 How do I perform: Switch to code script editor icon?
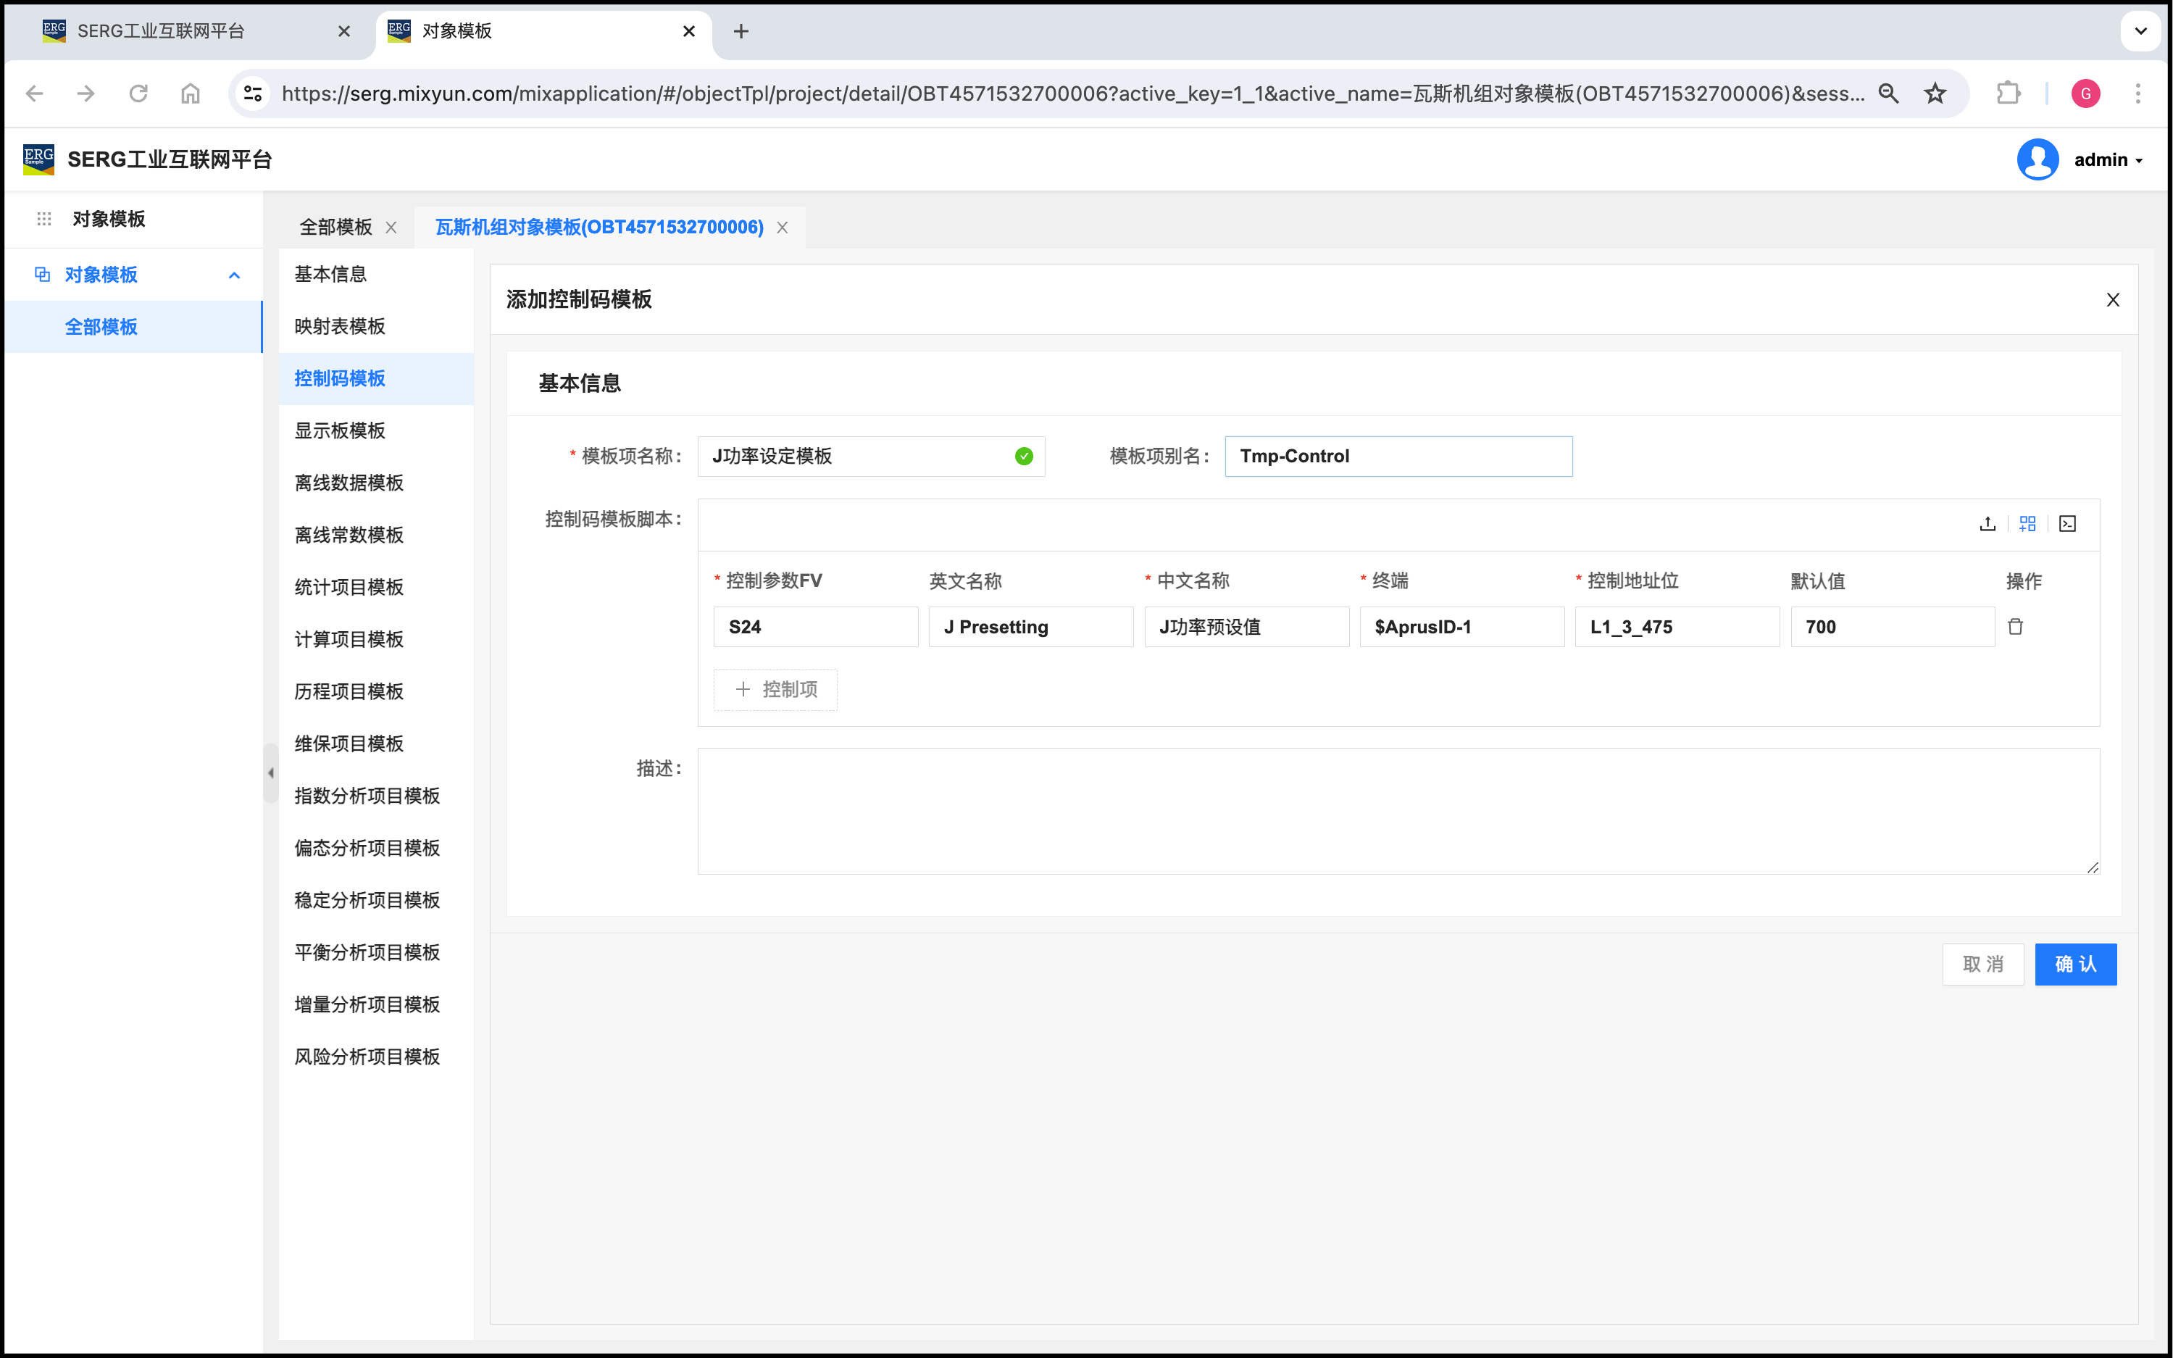tap(2067, 524)
